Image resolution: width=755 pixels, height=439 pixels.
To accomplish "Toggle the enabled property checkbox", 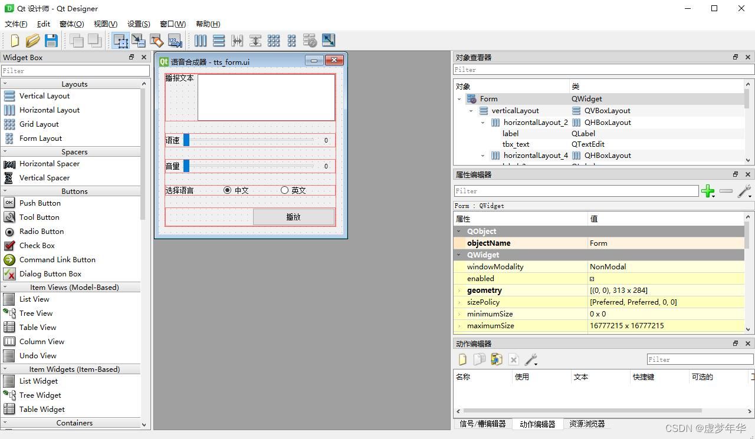I will [592, 279].
